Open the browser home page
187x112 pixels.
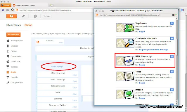[x=12, y=10]
